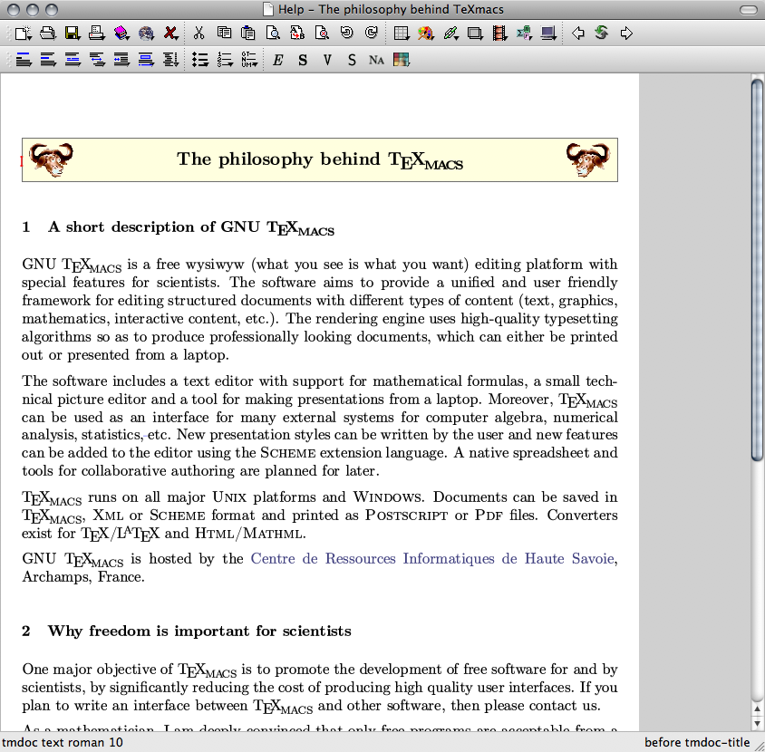The image size is (765, 752).
Task: Click the find magnifier icon
Action: point(273,34)
